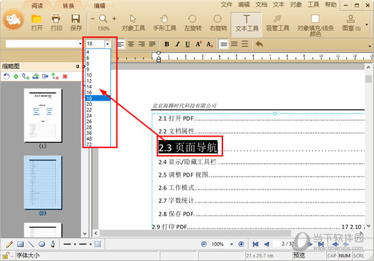374x261 pixels.
Task: Click the Print (打印) icon
Action: pos(56,19)
